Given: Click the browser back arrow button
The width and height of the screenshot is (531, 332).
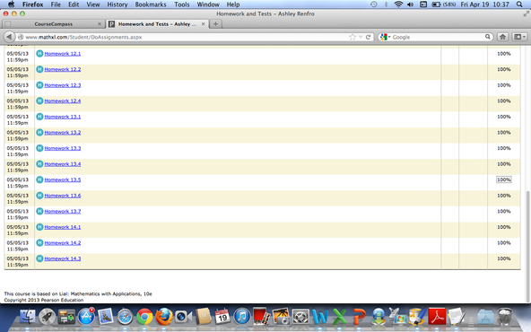Looking at the screenshot, I should [x=9, y=37].
